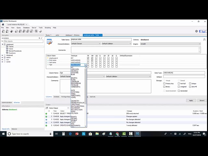Select the Tables item under database1
The image size is (208, 156).
(x=11, y=46)
